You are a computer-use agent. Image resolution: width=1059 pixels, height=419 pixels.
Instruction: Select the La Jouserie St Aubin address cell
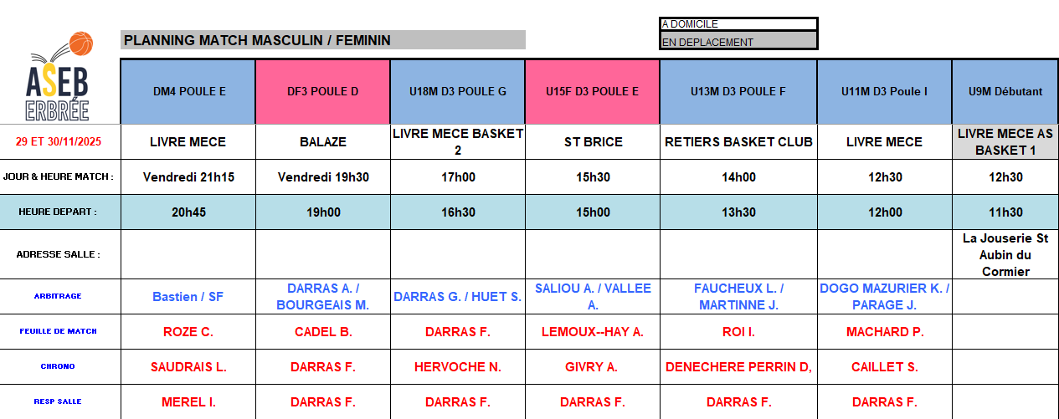[1005, 254]
